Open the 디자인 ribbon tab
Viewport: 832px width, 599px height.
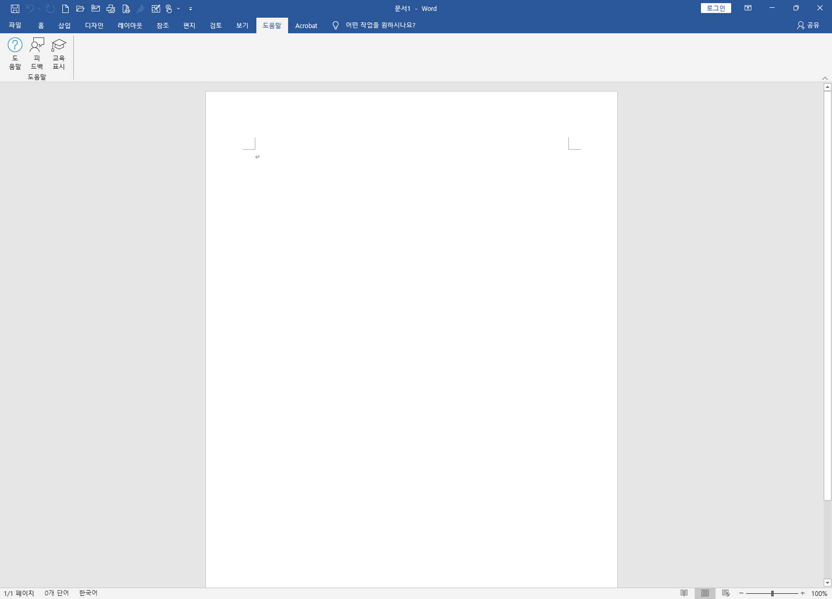[94, 25]
